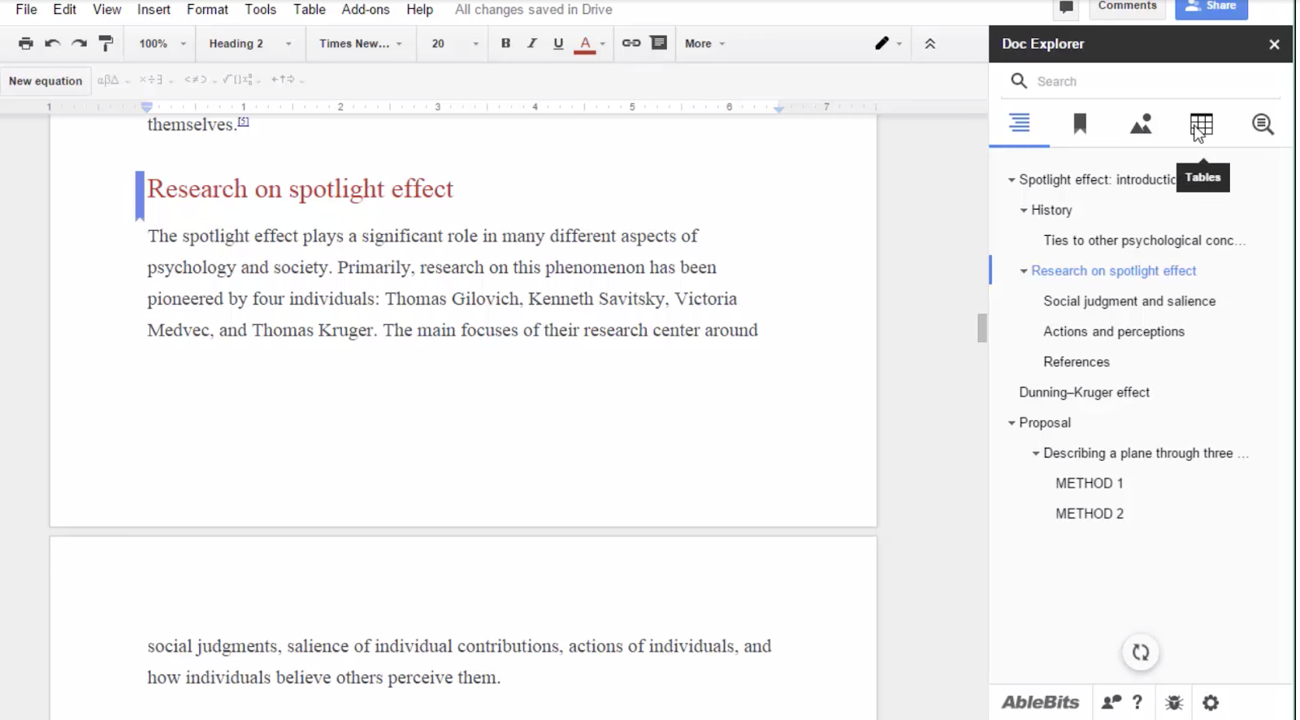Open the Heading 2 style dropdown
This screenshot has height=720, width=1300.
click(x=249, y=44)
